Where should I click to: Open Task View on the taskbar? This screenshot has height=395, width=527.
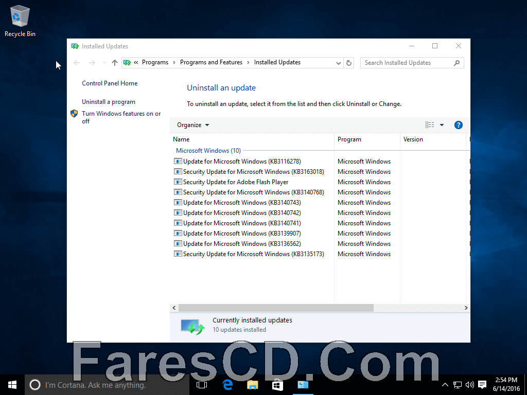[x=202, y=385]
